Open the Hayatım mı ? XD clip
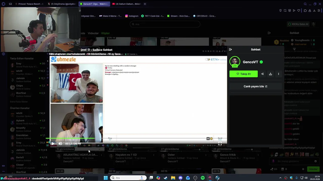323x181 pixels. click(126, 155)
